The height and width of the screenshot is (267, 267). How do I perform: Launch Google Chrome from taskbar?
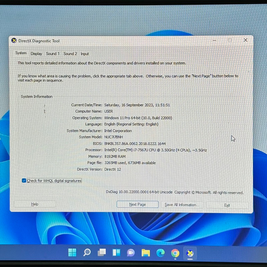coord(175,253)
